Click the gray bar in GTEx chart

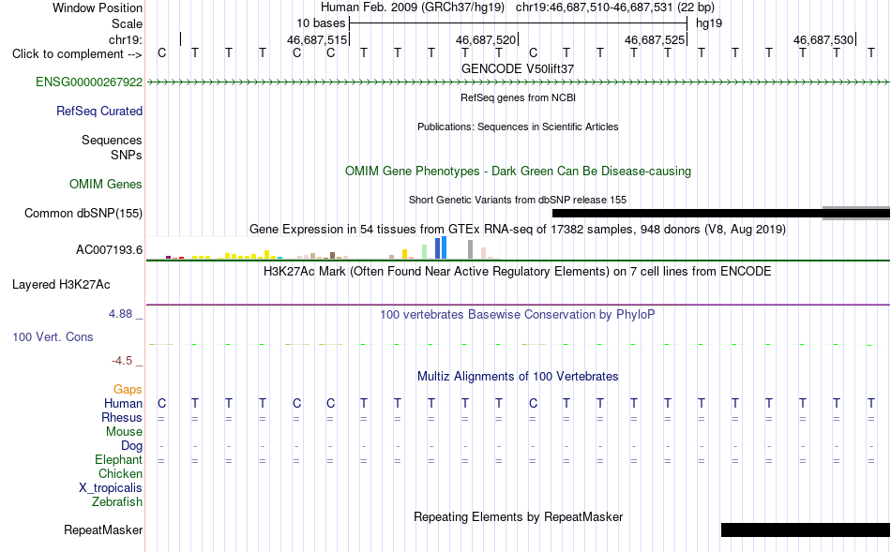coord(471,250)
